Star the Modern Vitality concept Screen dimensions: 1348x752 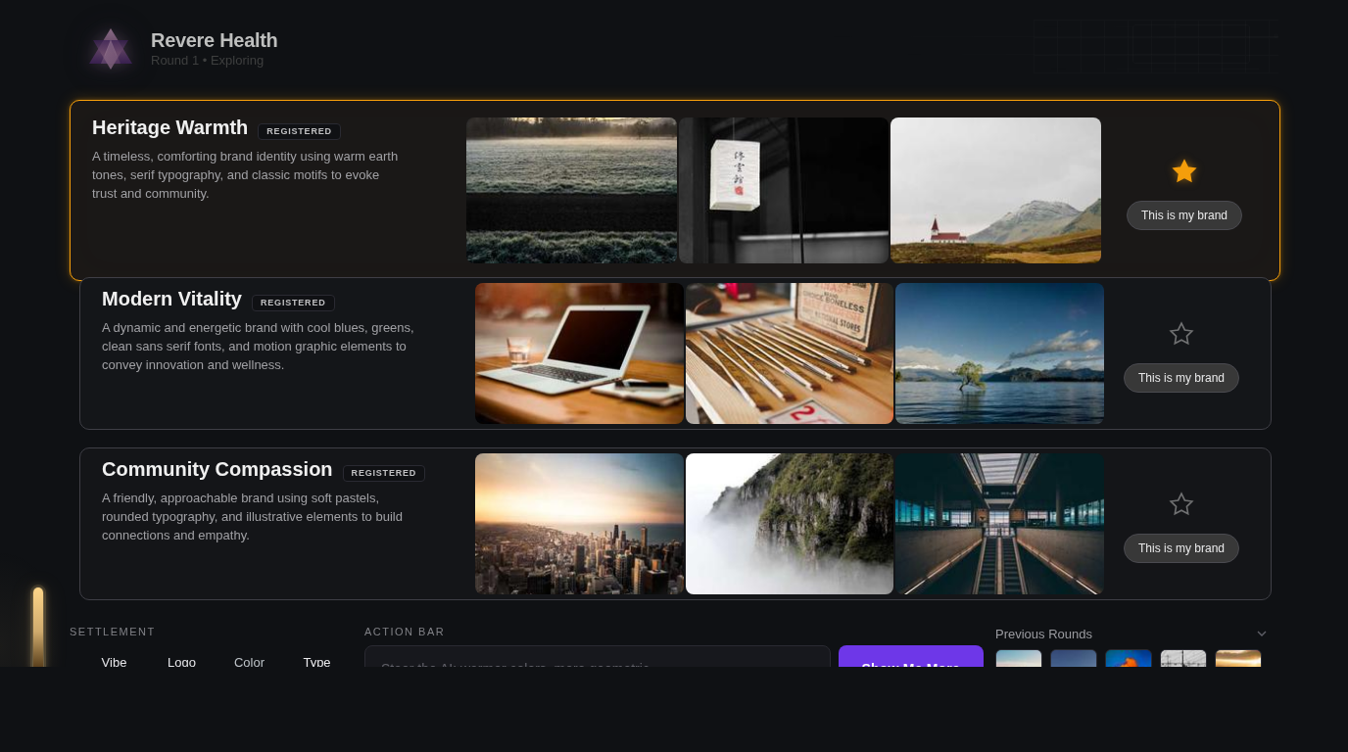tap(1180, 334)
